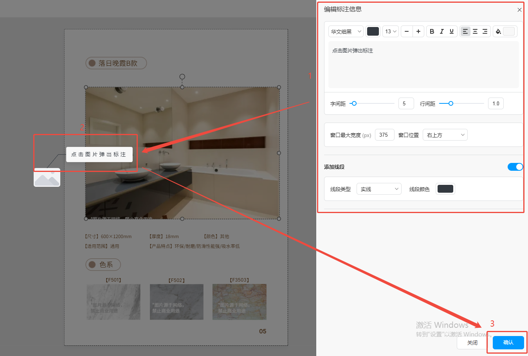Click the 字间距 slider handle
528x356 pixels.
tap(354, 103)
